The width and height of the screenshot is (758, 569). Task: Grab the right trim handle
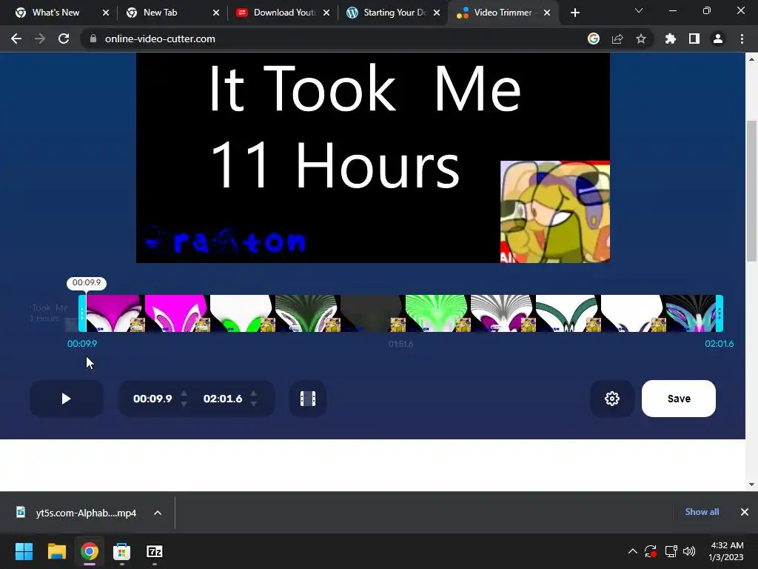click(x=720, y=313)
